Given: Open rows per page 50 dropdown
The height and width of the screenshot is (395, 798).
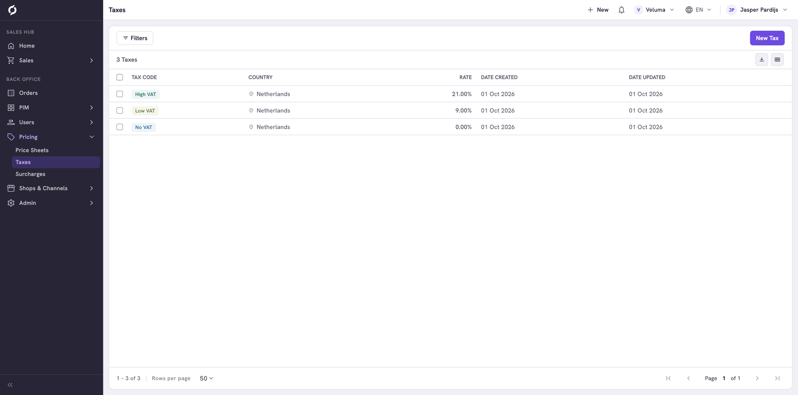Looking at the screenshot, I should coord(206,379).
